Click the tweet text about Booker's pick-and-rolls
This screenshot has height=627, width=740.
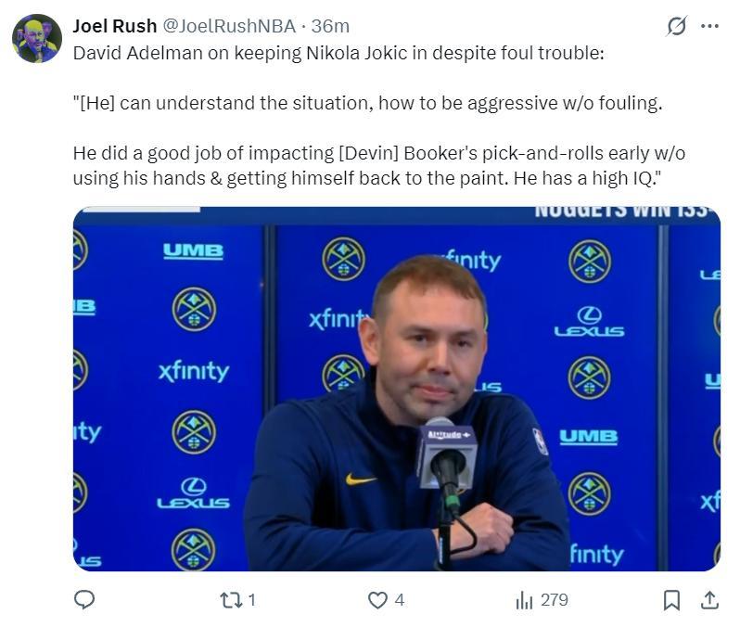[x=378, y=165]
